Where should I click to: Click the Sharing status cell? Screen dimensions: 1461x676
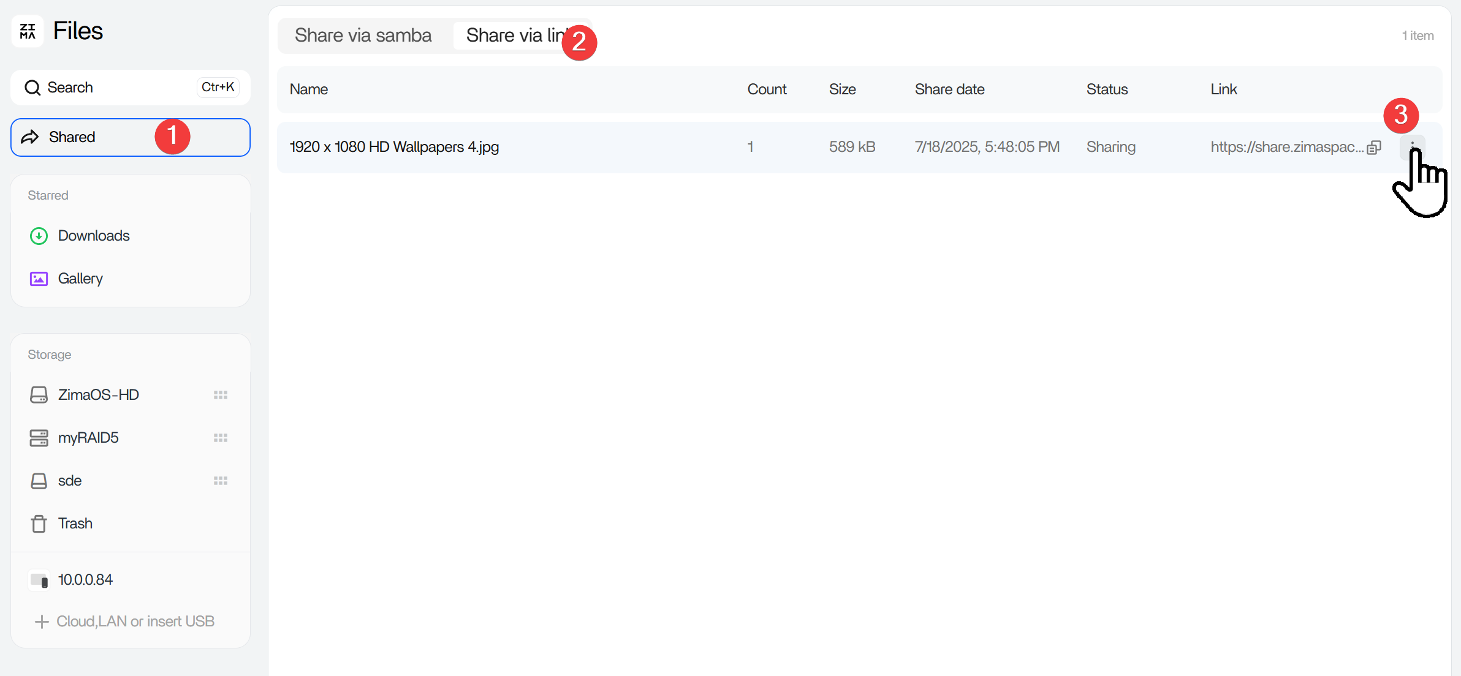point(1111,147)
